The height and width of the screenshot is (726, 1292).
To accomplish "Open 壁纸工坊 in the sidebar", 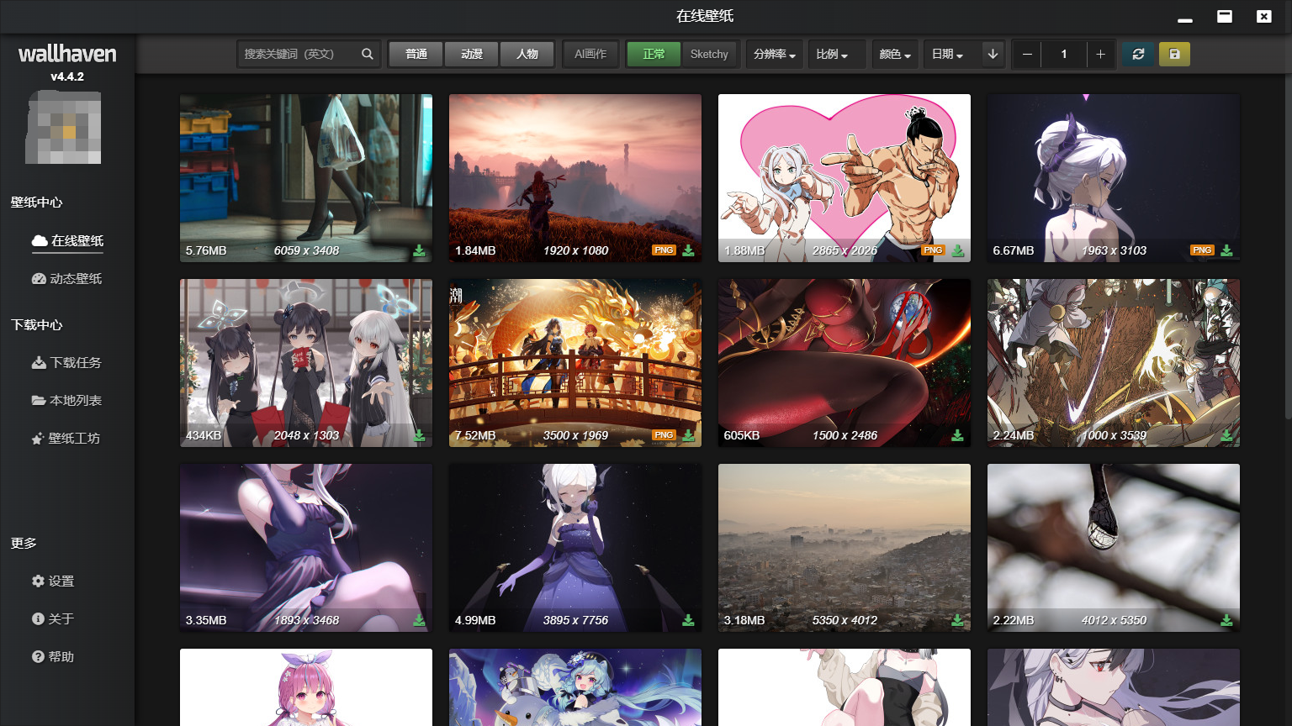I will coord(66,438).
